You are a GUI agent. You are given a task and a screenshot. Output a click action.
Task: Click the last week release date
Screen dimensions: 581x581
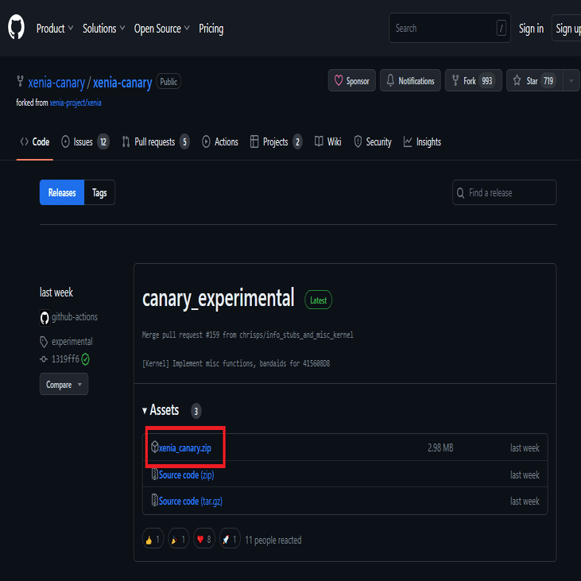[56, 292]
